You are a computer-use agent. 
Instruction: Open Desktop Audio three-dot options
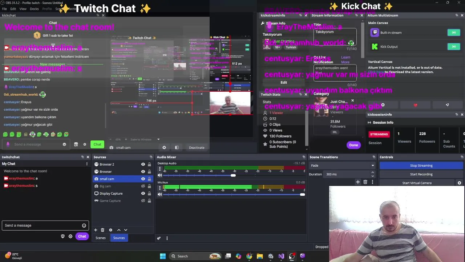tap(159, 169)
